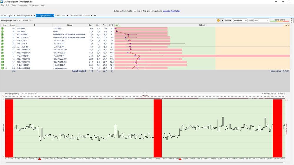Click the Min column header
Screen dimensions: 294x165
[x=97, y=25]
